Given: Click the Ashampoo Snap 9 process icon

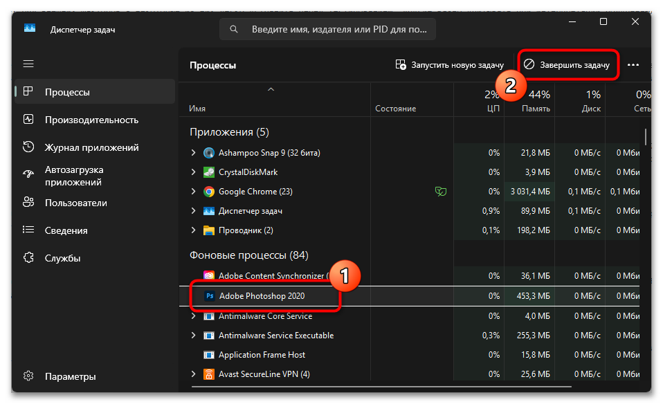Looking at the screenshot, I should pyautogui.click(x=209, y=153).
